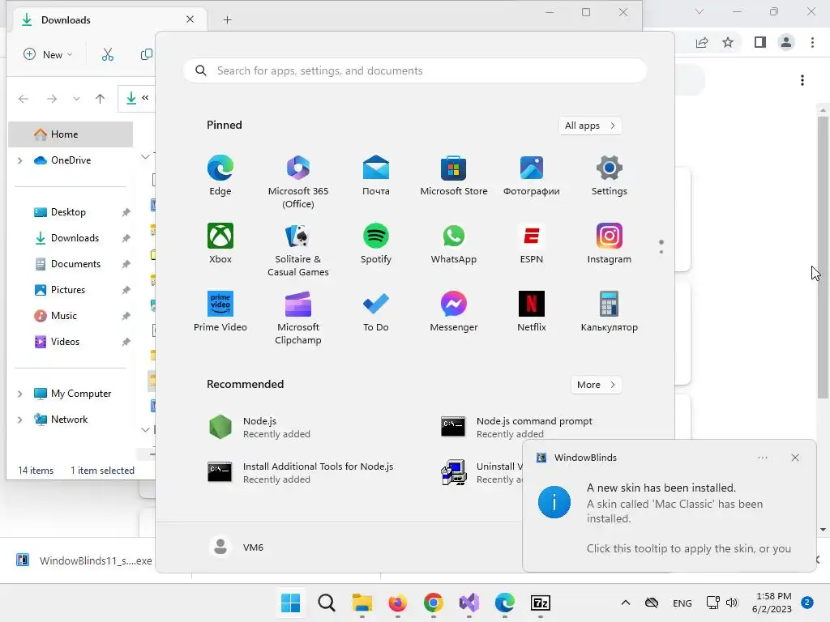
Task: Click the Copy icon in File Explorer toolbar
Action: 147,54
